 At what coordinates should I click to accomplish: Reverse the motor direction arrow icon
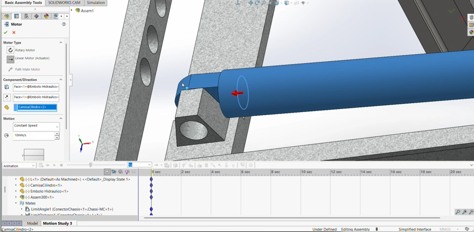pos(7,97)
